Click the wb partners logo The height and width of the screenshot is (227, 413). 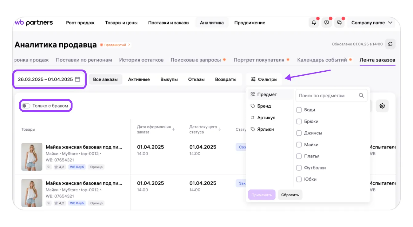(x=34, y=23)
